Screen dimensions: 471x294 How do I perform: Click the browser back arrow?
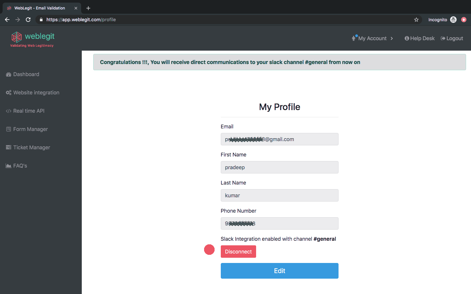pos(7,20)
